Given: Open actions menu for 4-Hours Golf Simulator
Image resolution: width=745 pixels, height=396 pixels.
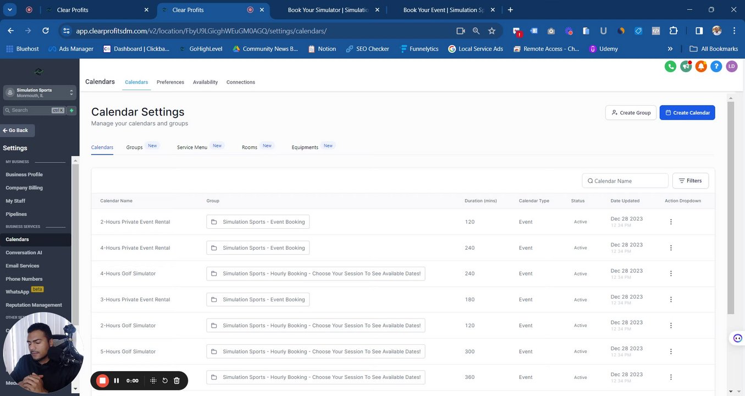Looking at the screenshot, I should coord(671,273).
